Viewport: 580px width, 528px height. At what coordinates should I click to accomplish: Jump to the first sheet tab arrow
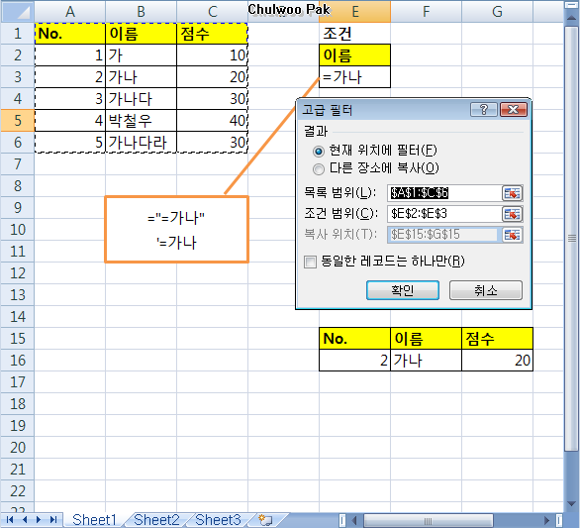10,520
